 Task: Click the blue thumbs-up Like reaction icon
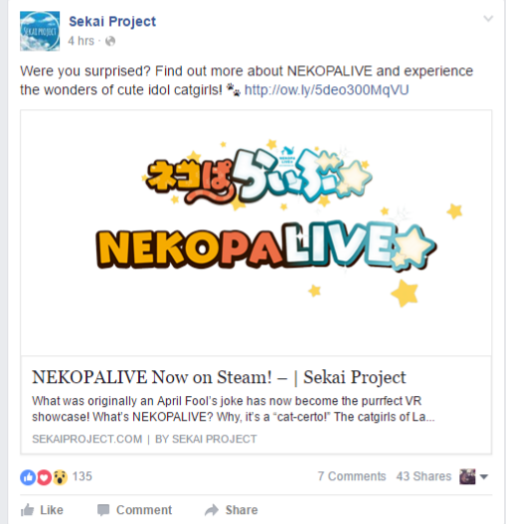28,477
